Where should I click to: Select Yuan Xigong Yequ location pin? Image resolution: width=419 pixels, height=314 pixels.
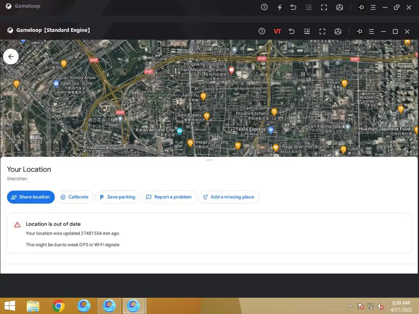[x=347, y=127]
